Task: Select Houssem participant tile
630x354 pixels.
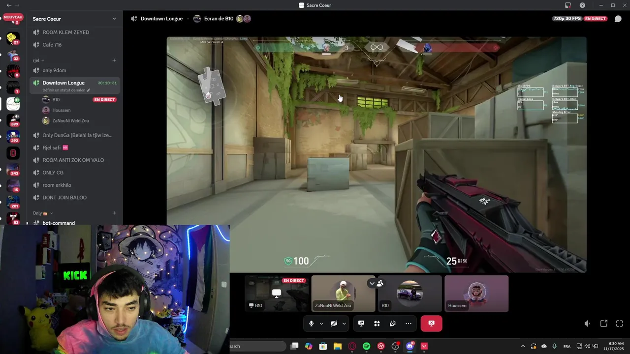Action: click(x=476, y=294)
